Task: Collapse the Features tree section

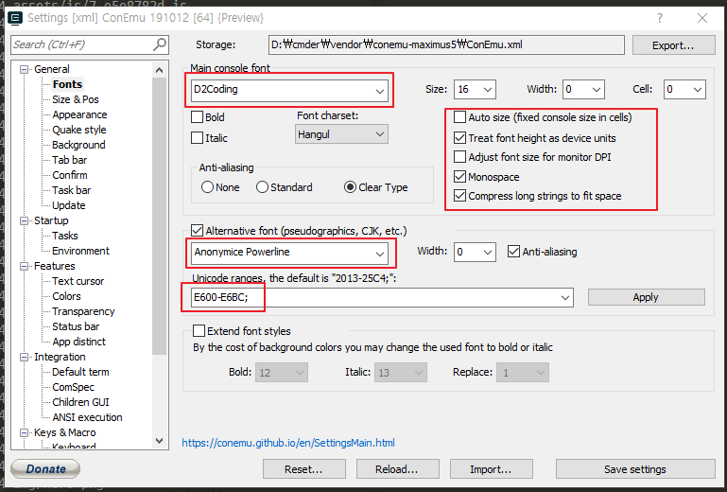Action: pyautogui.click(x=25, y=266)
